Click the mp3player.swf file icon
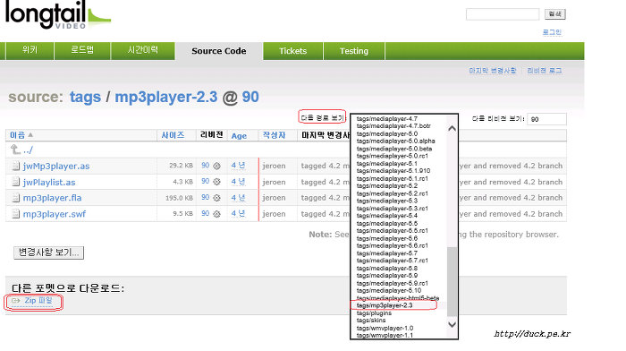The image size is (626, 351). click(15, 214)
